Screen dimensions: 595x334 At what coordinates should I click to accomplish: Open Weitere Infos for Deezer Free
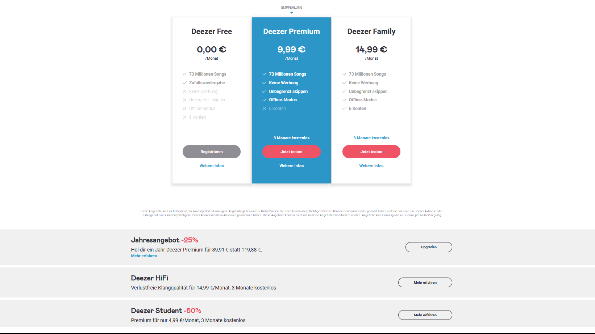(212, 166)
